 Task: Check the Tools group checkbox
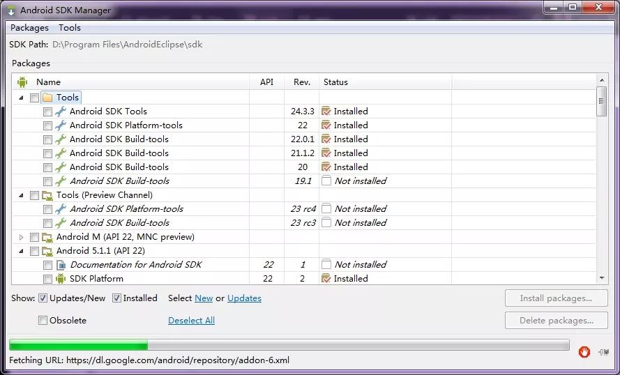(x=34, y=98)
